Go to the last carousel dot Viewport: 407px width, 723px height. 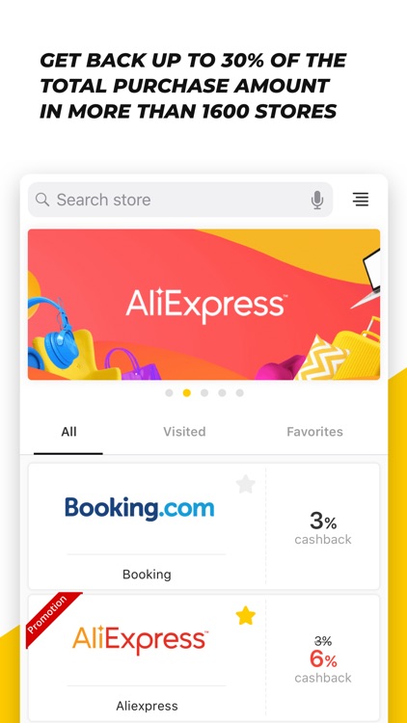[239, 393]
